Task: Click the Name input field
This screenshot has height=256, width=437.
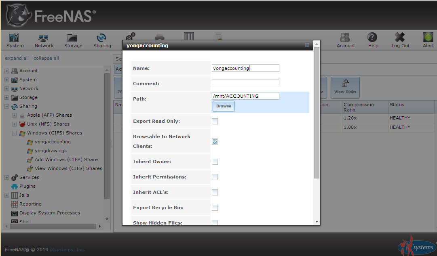Action: point(245,68)
